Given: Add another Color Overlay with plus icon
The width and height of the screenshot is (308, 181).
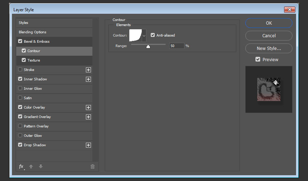Looking at the screenshot, I should coord(88,108).
